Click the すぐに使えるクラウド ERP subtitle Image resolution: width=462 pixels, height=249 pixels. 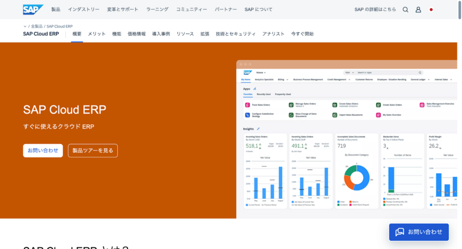pyautogui.click(x=59, y=127)
